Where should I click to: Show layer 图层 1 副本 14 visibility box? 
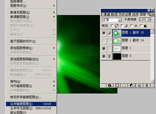tap(104, 41)
